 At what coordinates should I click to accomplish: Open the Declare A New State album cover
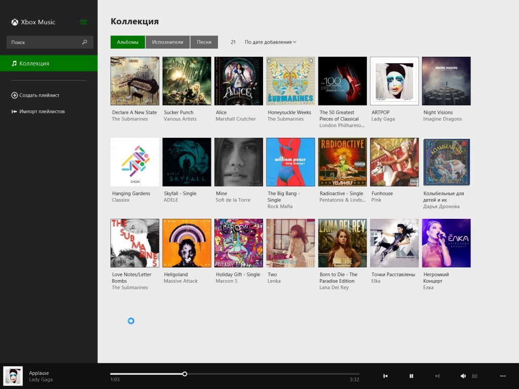coord(135,81)
